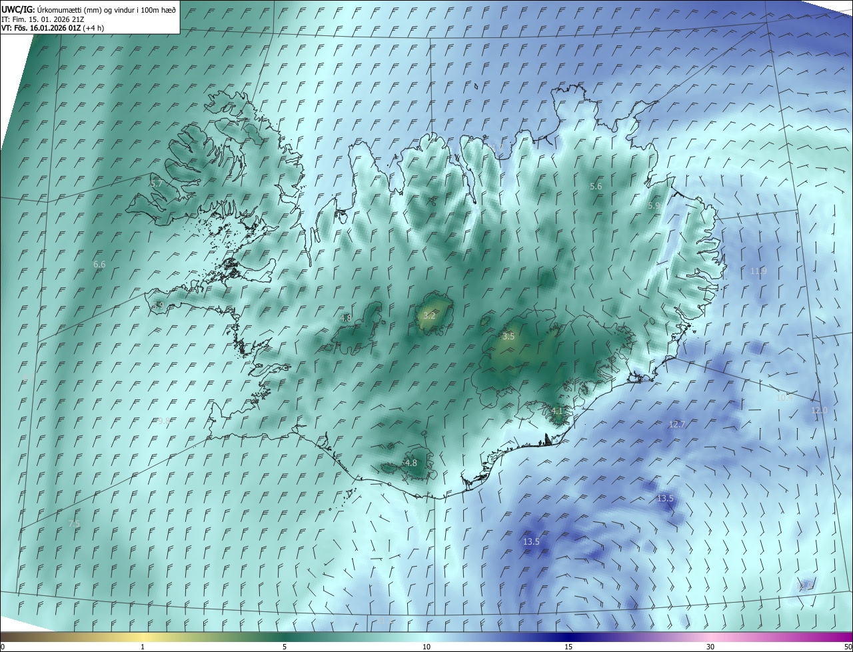Select the "6.6" value label on the map
The width and height of the screenshot is (853, 652).
tap(99, 265)
